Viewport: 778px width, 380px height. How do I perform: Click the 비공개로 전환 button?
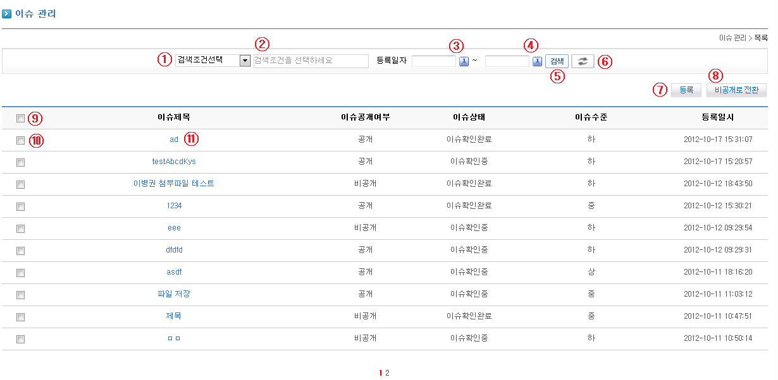pos(736,90)
